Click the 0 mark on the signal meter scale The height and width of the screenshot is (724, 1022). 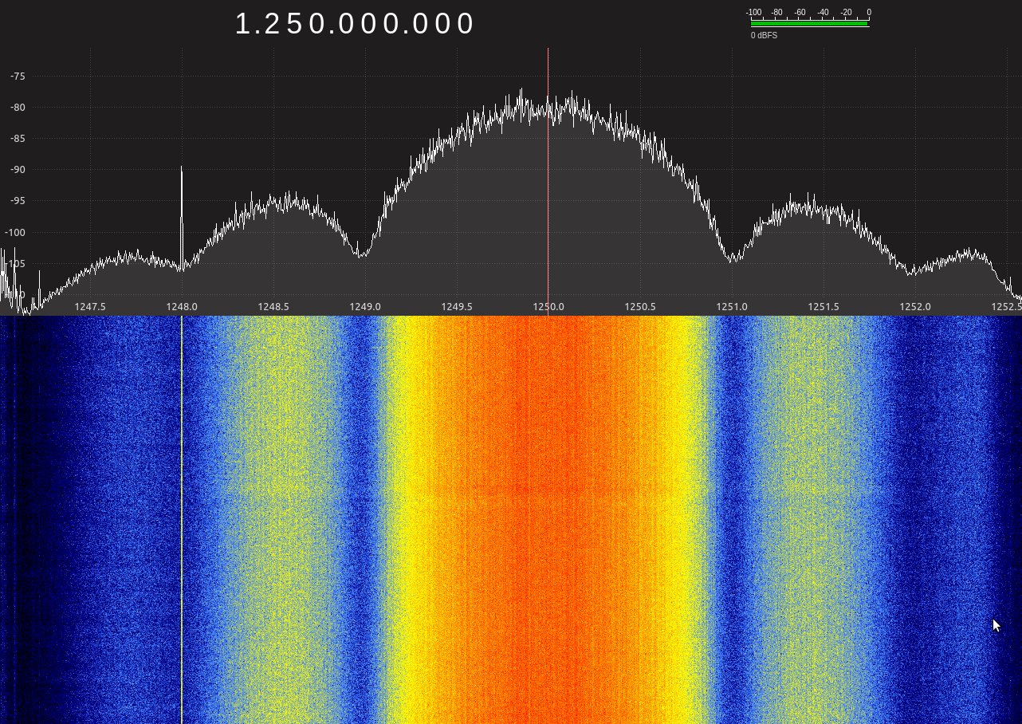click(x=868, y=12)
